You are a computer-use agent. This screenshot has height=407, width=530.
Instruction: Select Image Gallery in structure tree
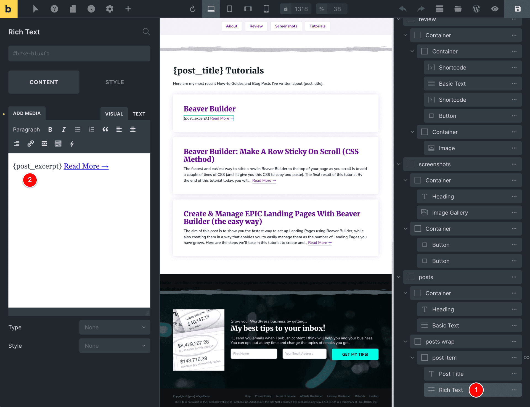pyautogui.click(x=469, y=213)
